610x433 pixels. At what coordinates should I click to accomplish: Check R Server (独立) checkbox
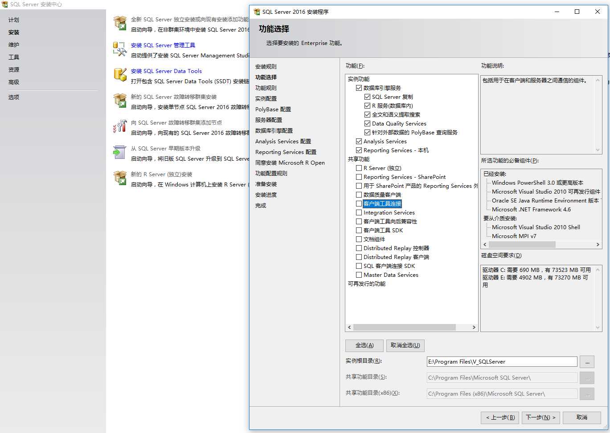pyautogui.click(x=359, y=168)
